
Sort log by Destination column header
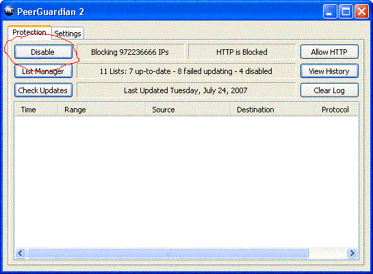[x=273, y=110]
